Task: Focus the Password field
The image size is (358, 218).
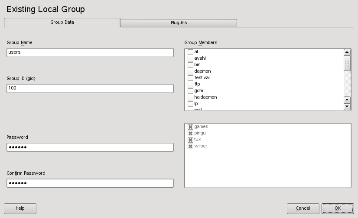Action: pyautogui.click(x=90, y=147)
